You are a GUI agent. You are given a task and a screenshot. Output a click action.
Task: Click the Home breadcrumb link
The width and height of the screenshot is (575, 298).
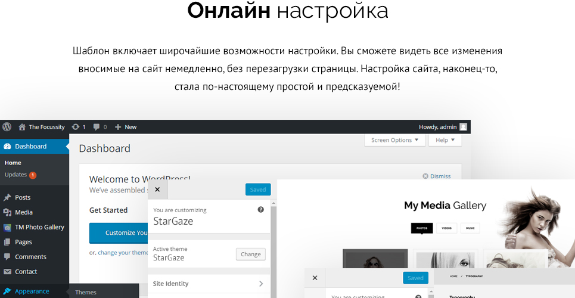click(x=453, y=276)
